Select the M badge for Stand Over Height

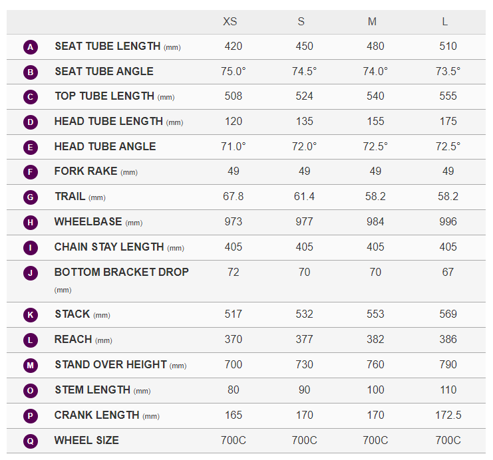pyautogui.click(x=31, y=365)
